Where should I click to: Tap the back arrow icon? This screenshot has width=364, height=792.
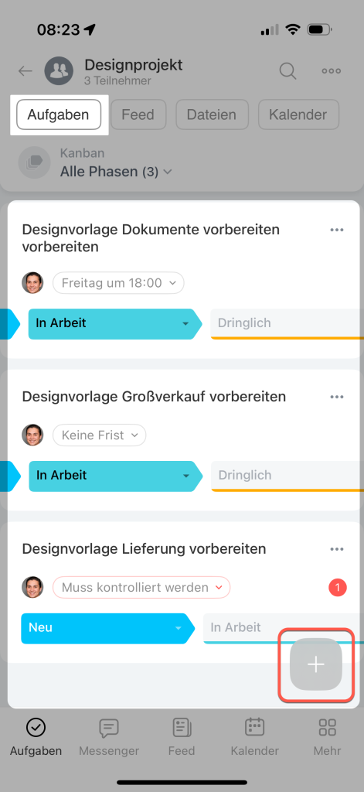pyautogui.click(x=26, y=71)
